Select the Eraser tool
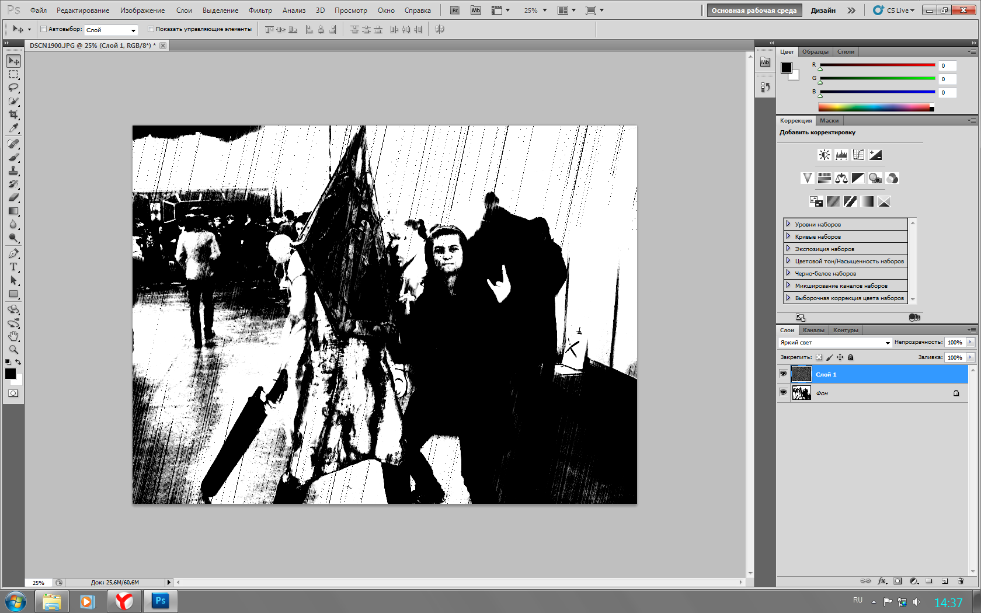981x613 pixels. click(x=13, y=197)
